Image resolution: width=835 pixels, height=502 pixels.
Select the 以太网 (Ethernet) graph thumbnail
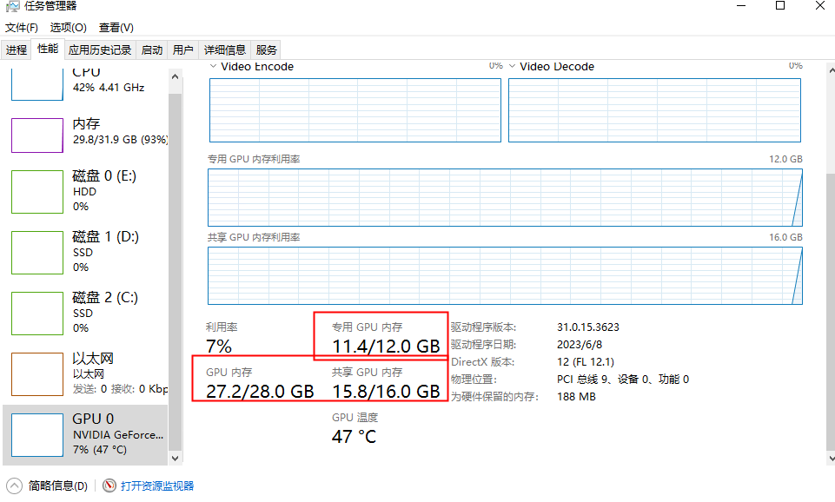[37, 373]
